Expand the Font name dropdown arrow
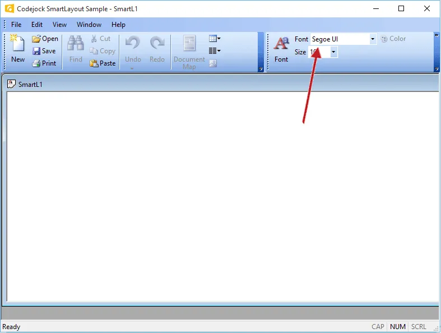The width and height of the screenshot is (441, 333). pyautogui.click(x=373, y=39)
